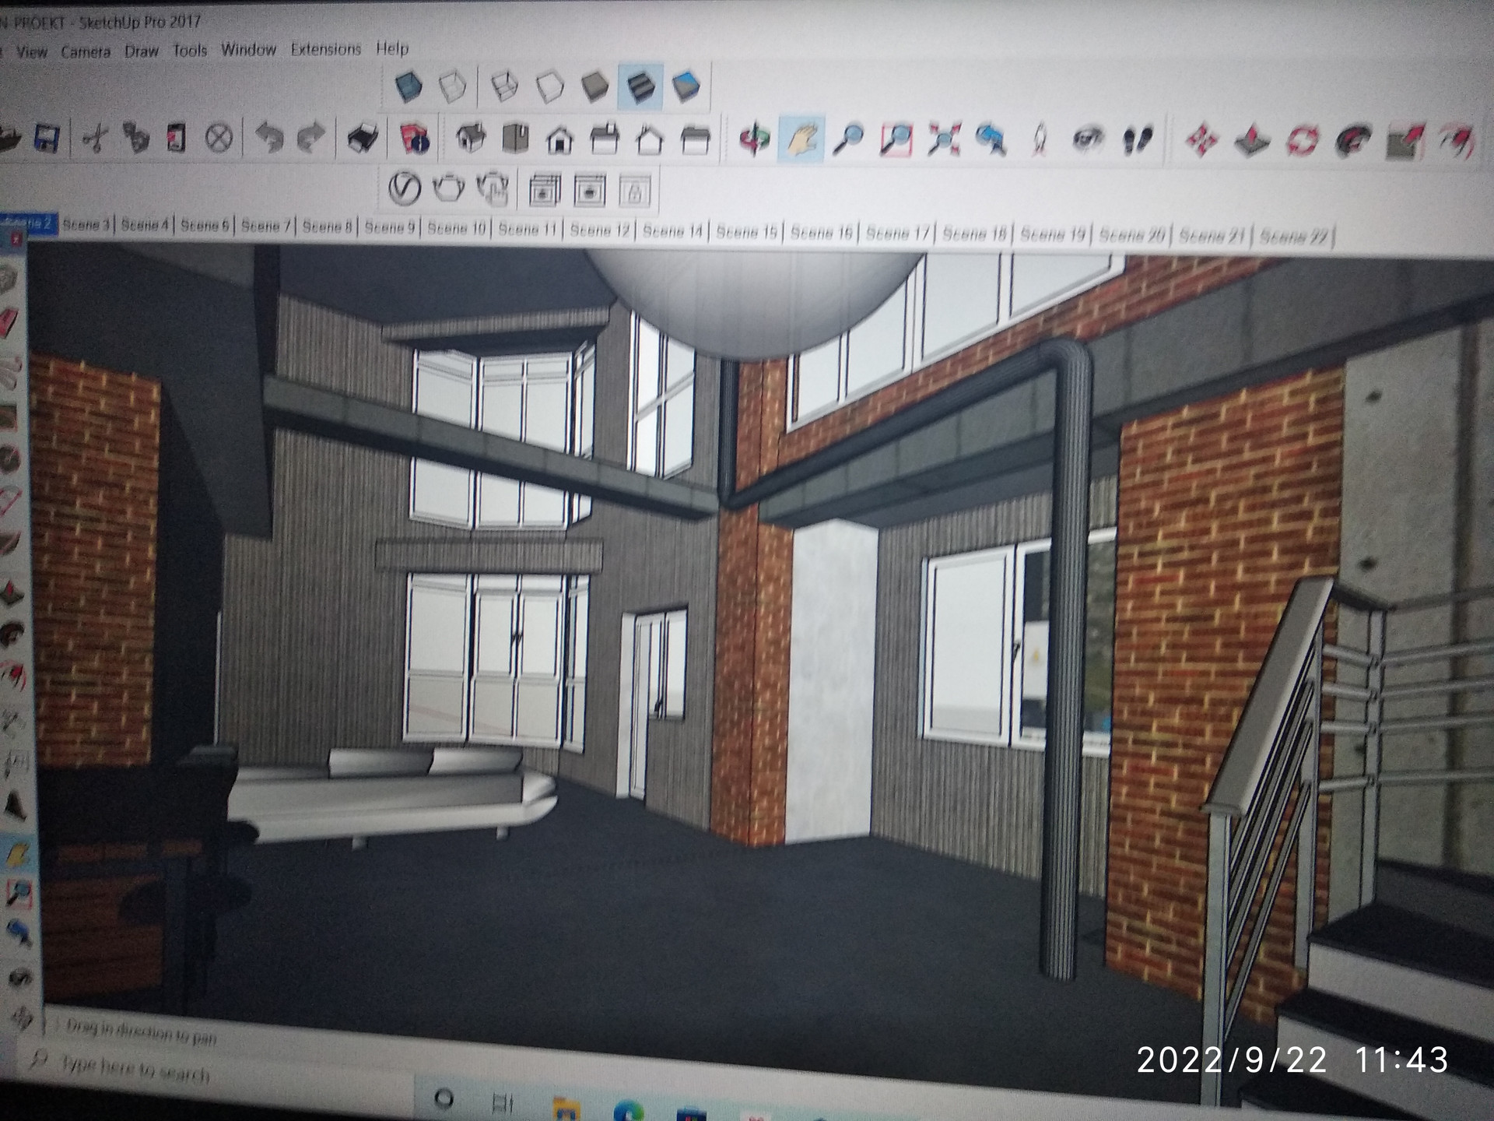Screen dimensions: 1494x1121
Task: Click the Zoom Extents icon
Action: pyautogui.click(x=944, y=140)
